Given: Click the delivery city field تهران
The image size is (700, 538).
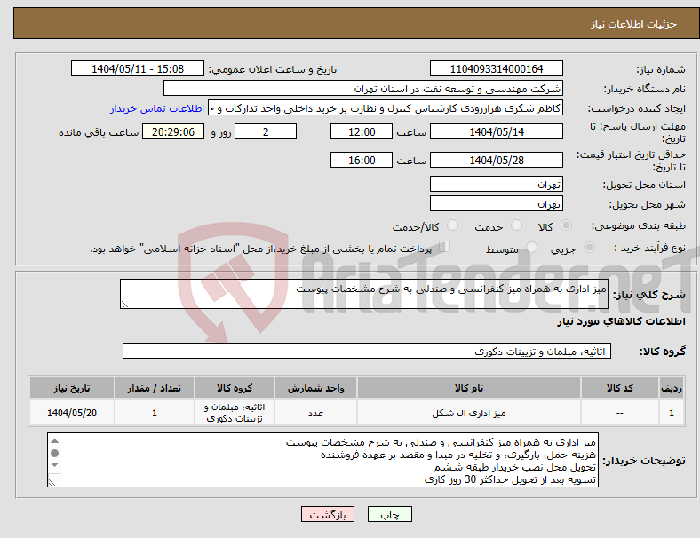Looking at the screenshot, I should 496,204.
